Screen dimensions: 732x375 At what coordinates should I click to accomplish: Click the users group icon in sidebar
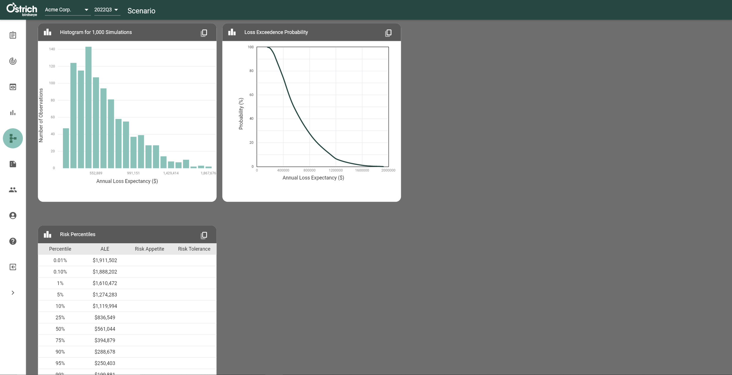(13, 190)
